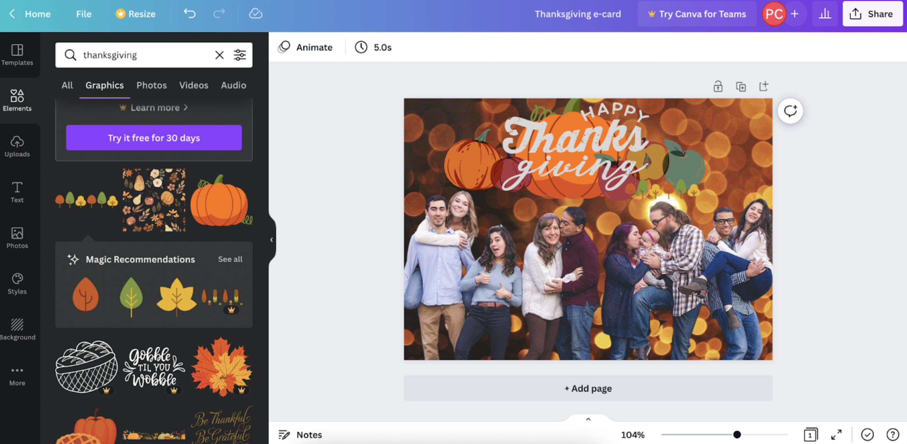Switch to the Videos tab
The width and height of the screenshot is (907, 444).
point(194,85)
